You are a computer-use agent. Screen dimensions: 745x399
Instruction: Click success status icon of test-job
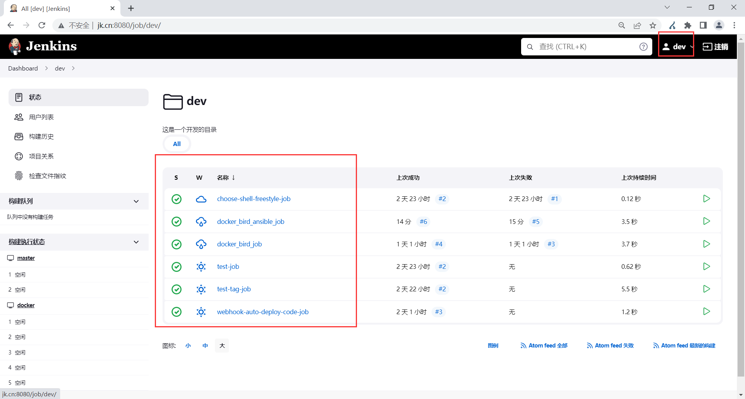177,267
